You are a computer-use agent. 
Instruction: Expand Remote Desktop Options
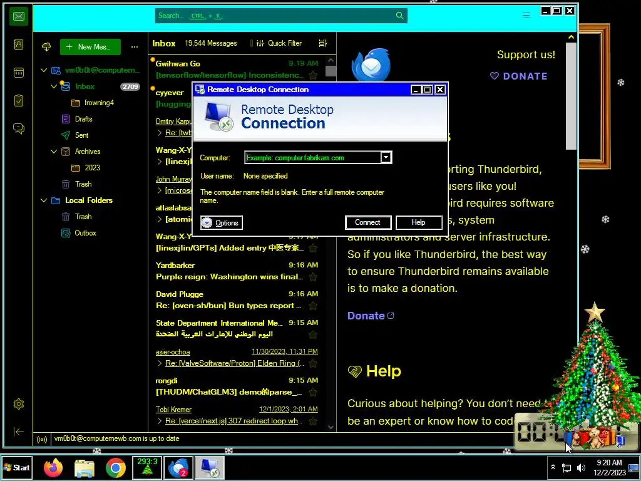(x=222, y=223)
